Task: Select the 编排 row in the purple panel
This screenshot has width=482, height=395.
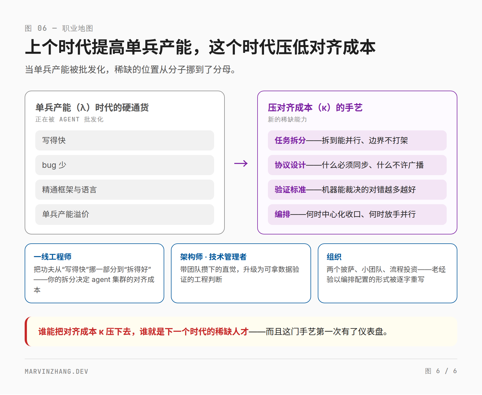Action: [x=357, y=215]
